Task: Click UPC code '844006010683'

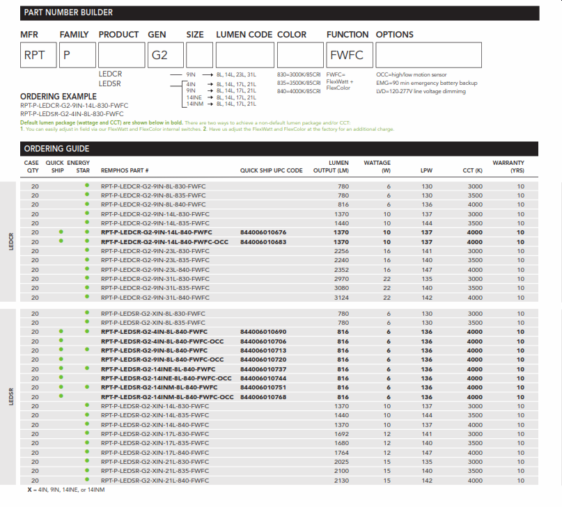Action: 263,242
